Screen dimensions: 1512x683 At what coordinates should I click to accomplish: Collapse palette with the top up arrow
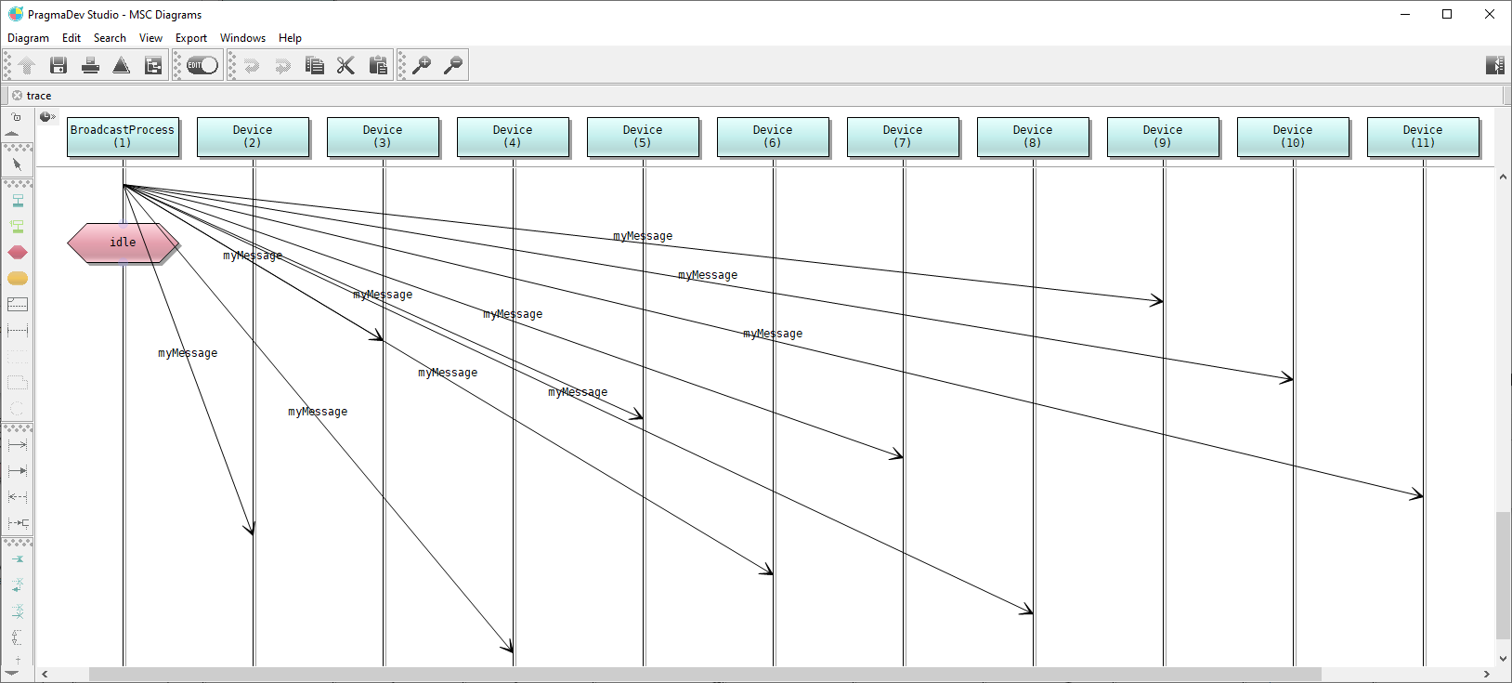point(12,134)
